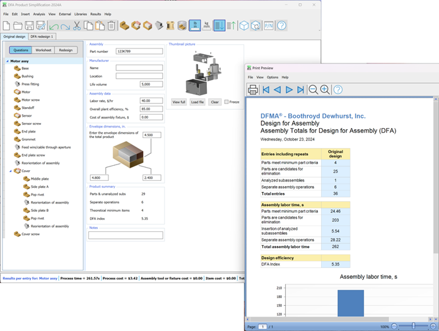Go to next page in Print Preview
The width and height of the screenshot is (439, 331).
[289, 90]
